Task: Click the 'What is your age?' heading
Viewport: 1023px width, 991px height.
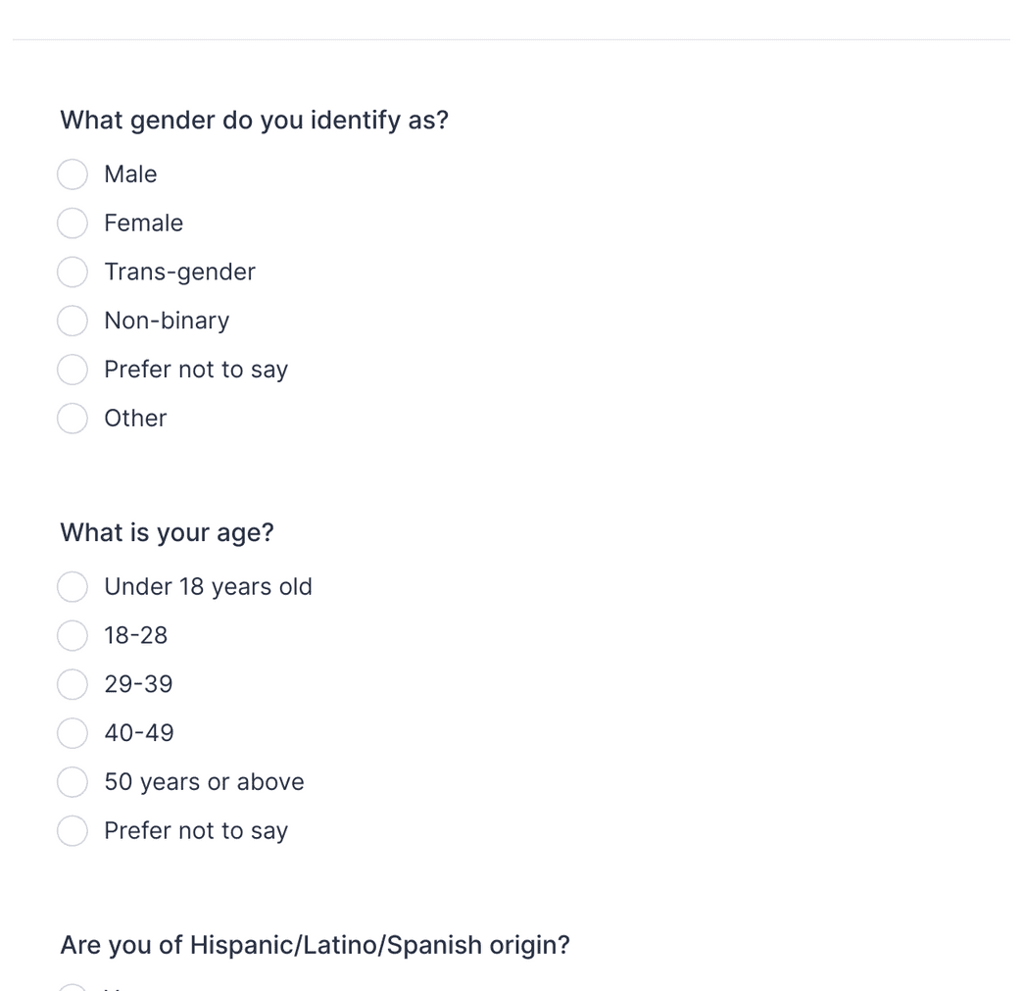Action: tap(165, 532)
